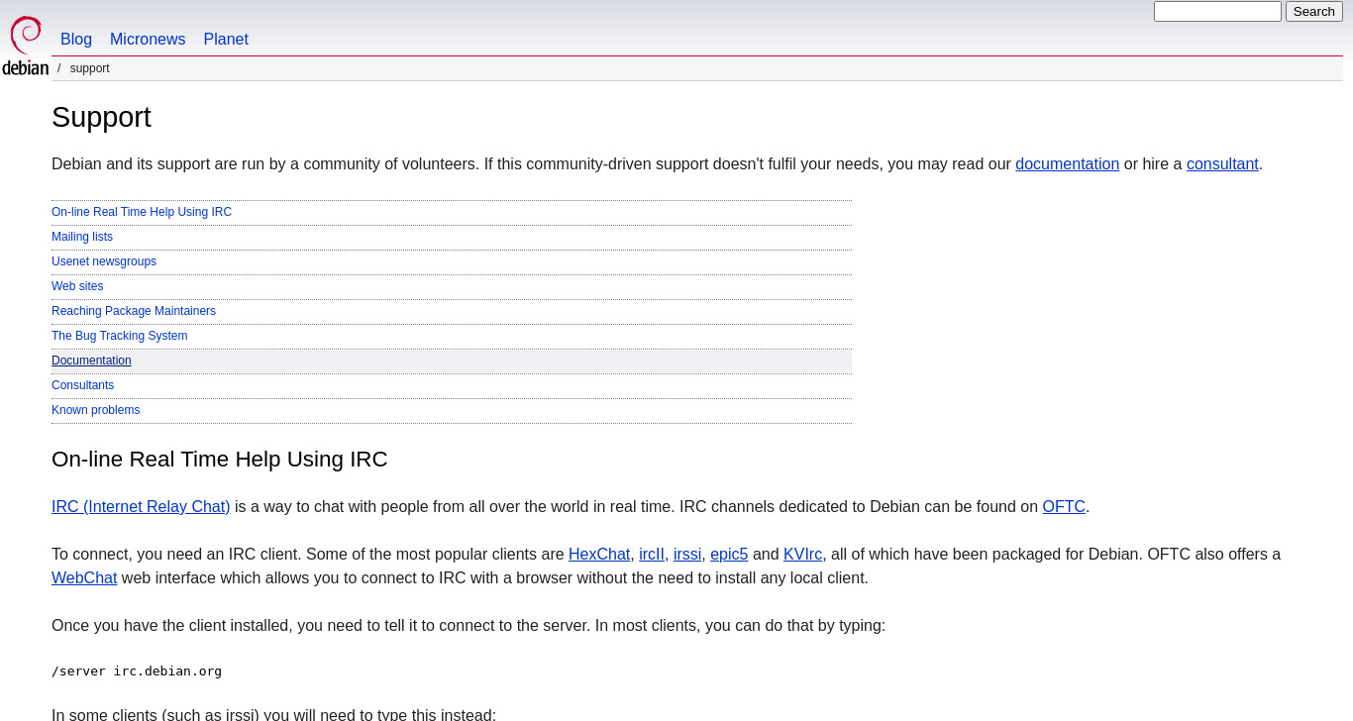This screenshot has height=721, width=1353.
Task: Jump to The Bug Tracking System section
Action: click(120, 336)
